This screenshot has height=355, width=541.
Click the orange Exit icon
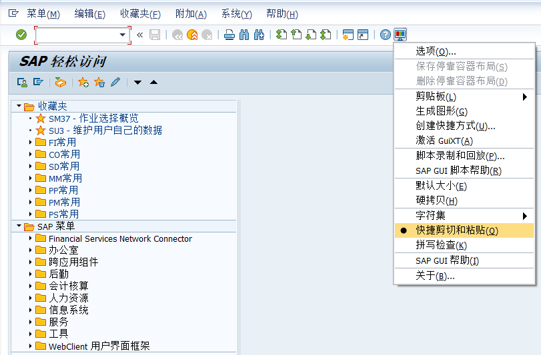pyautogui.click(x=192, y=35)
